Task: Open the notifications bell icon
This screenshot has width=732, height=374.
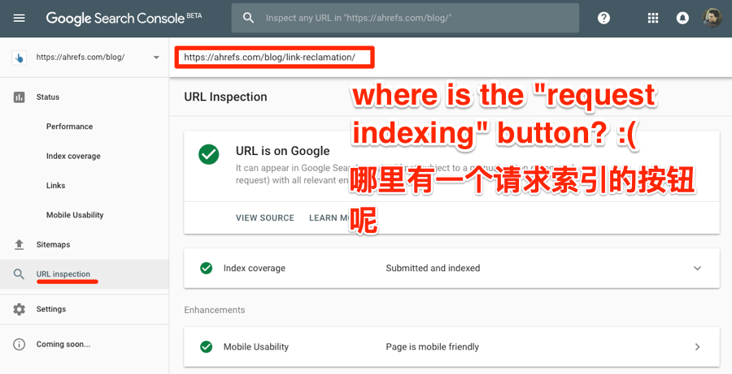Action: point(682,18)
